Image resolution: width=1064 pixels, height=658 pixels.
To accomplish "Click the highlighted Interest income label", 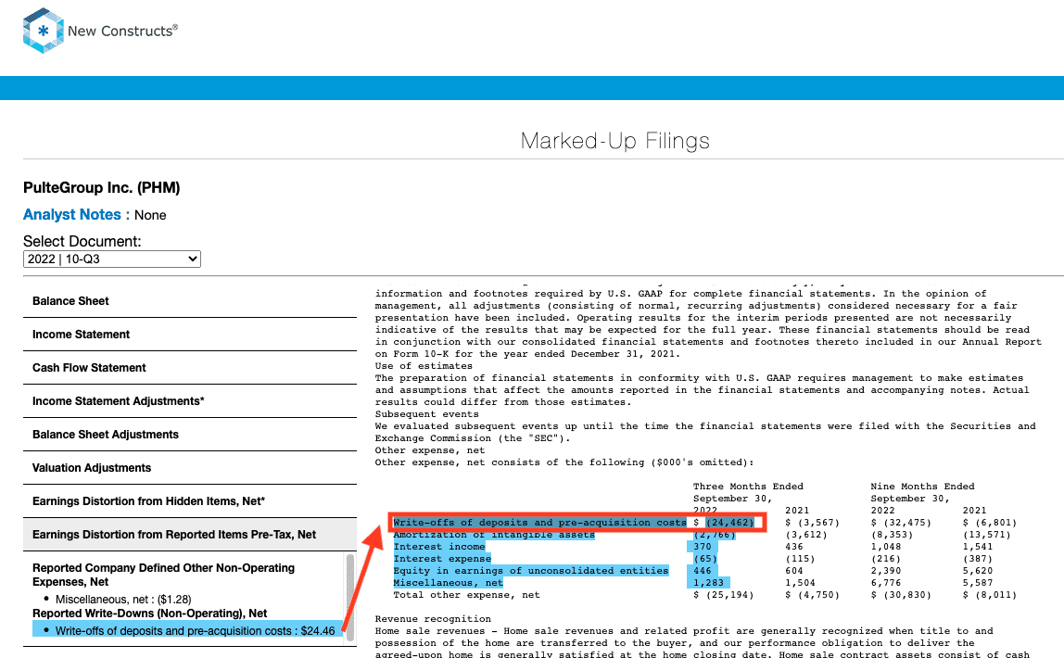I will [x=439, y=547].
